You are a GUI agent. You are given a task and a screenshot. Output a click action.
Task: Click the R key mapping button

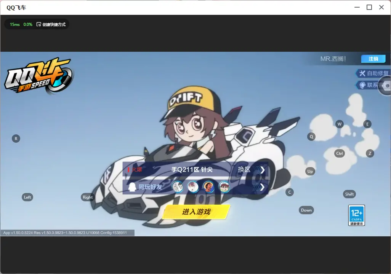pyautogui.click(x=16, y=139)
